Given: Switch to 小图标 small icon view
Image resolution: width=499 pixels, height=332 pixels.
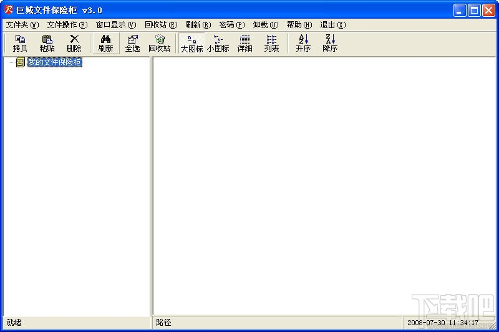Looking at the screenshot, I should [x=218, y=43].
